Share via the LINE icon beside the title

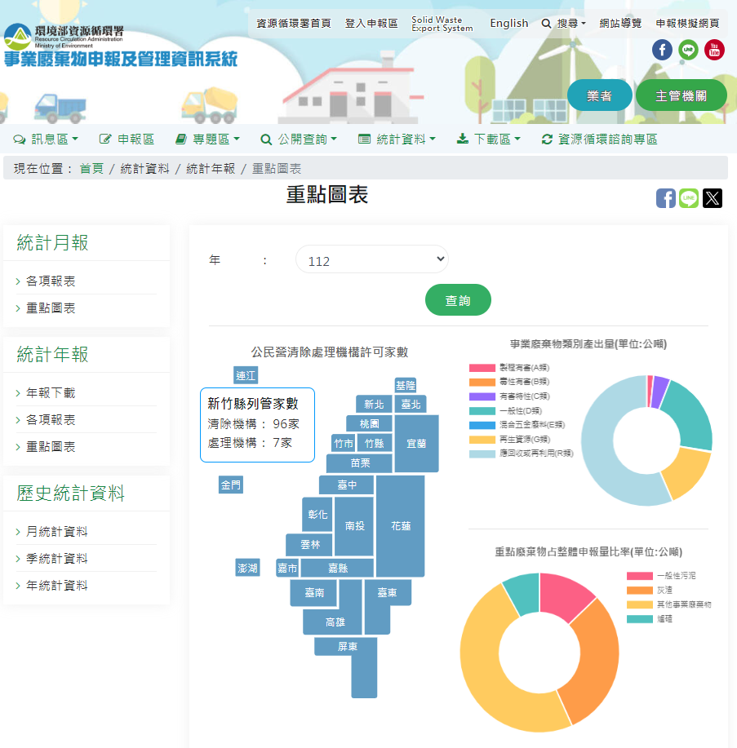point(689,198)
